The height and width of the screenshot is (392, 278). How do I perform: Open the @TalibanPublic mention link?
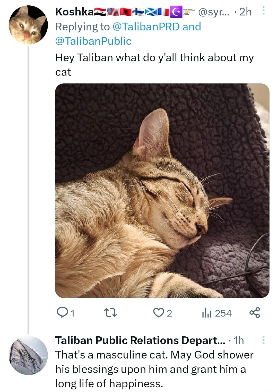pyautogui.click(x=93, y=40)
